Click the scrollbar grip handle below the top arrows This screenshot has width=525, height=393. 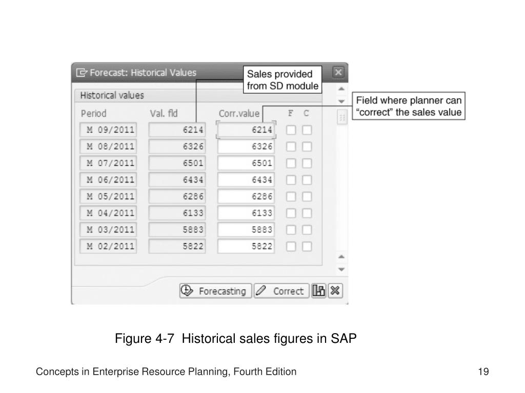point(342,117)
